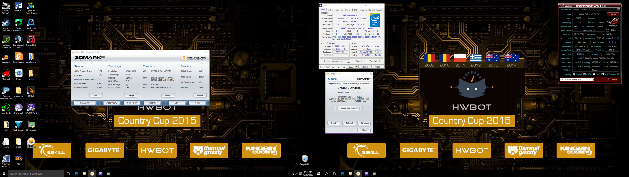Switch to the Caches tab in CPU-Z
Screen dimensions: 629x177
pos(330,10)
